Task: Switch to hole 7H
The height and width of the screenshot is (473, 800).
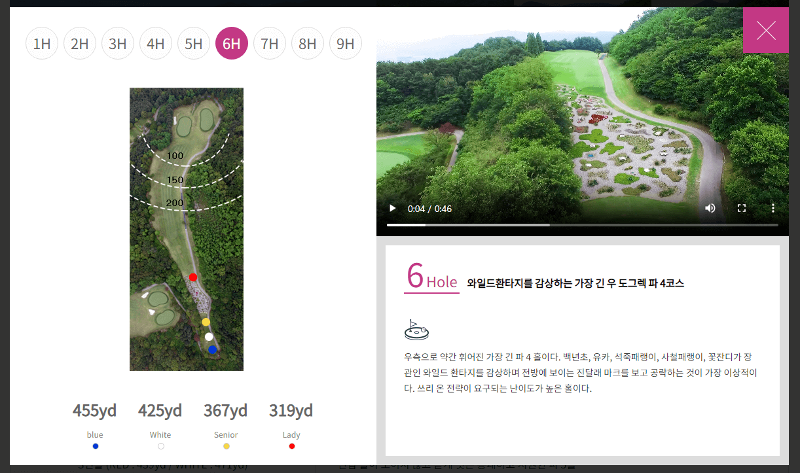Action: [270, 43]
